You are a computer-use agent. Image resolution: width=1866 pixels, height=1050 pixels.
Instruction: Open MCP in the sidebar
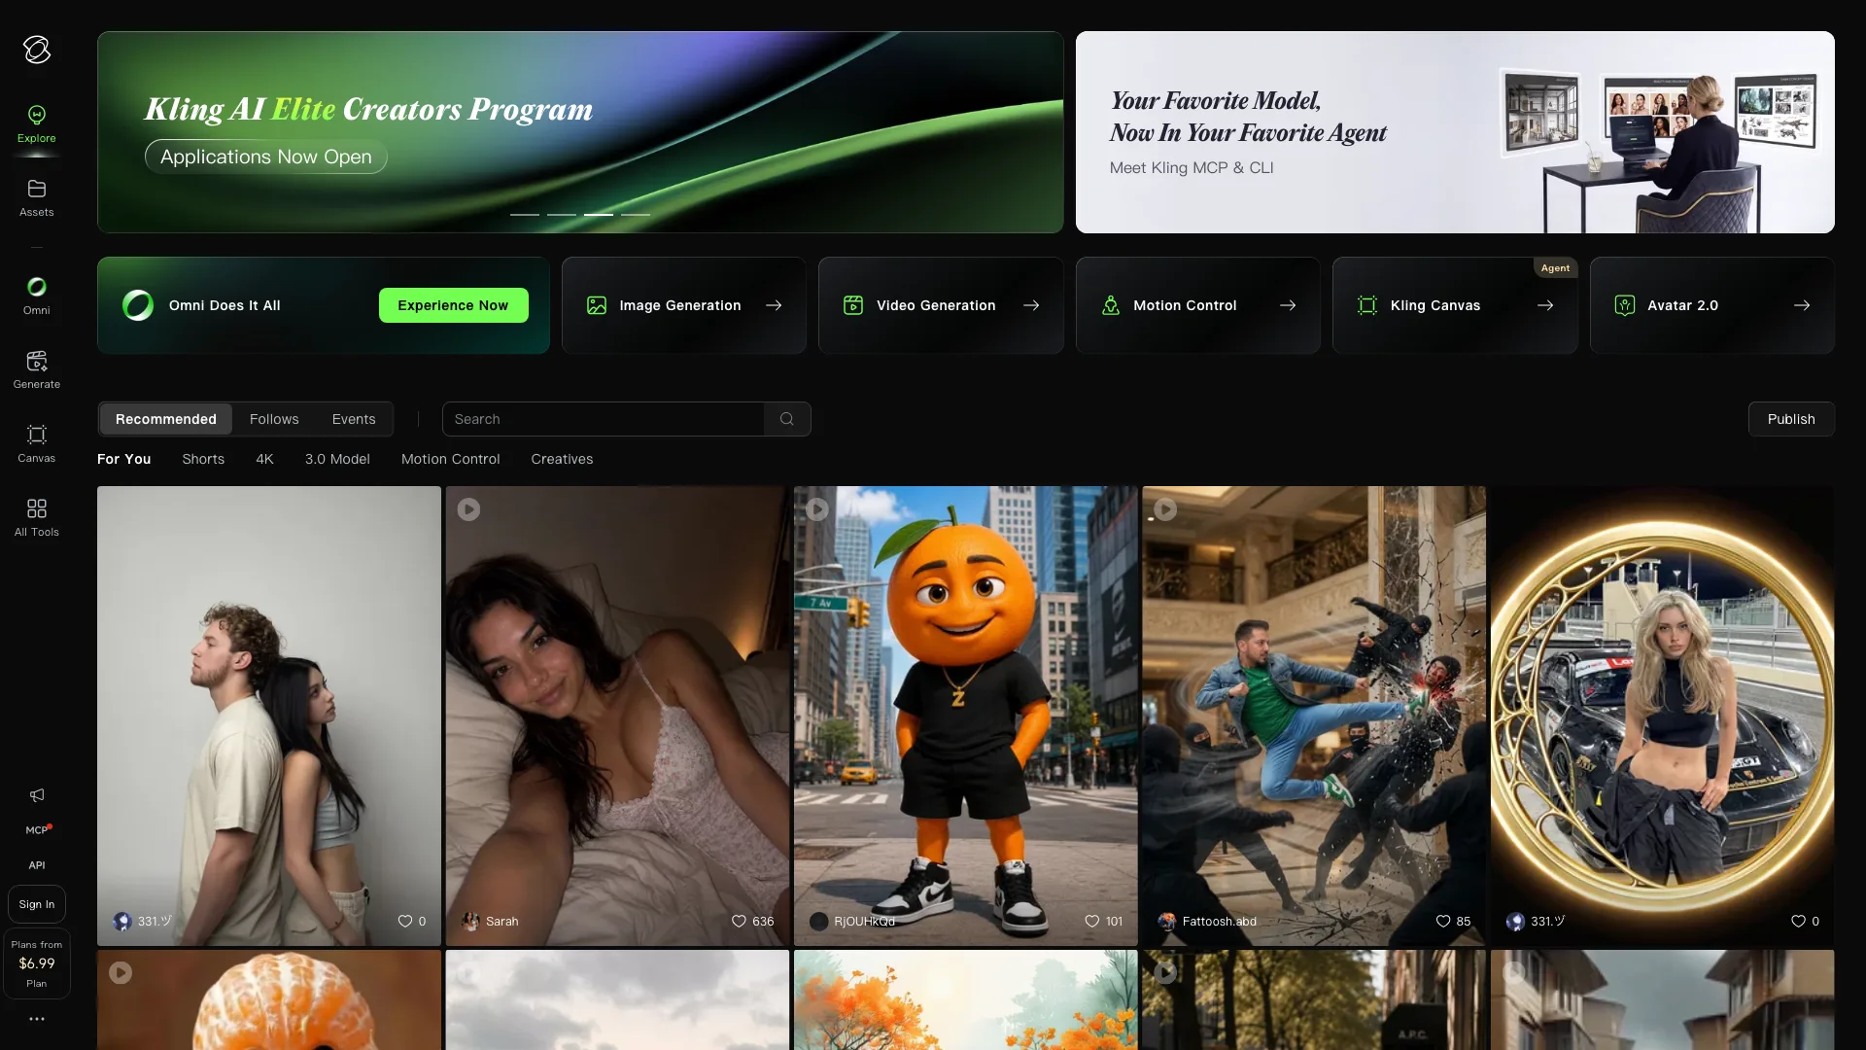coord(37,830)
